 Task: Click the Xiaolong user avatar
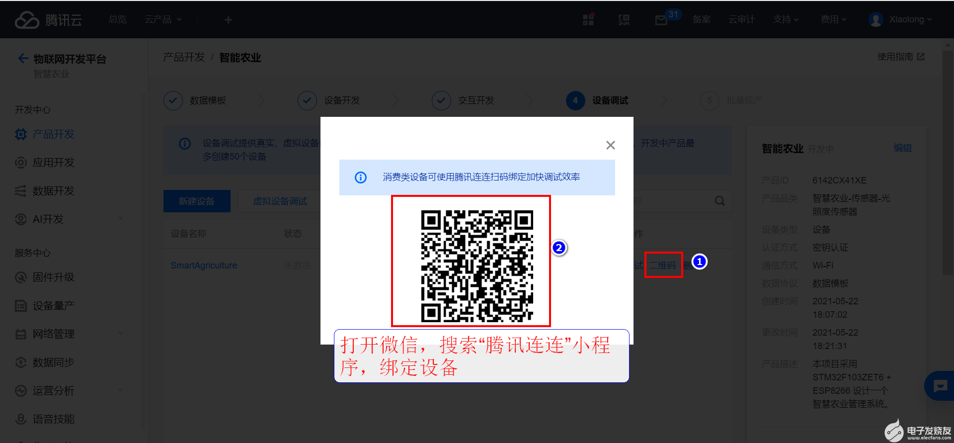[x=875, y=19]
